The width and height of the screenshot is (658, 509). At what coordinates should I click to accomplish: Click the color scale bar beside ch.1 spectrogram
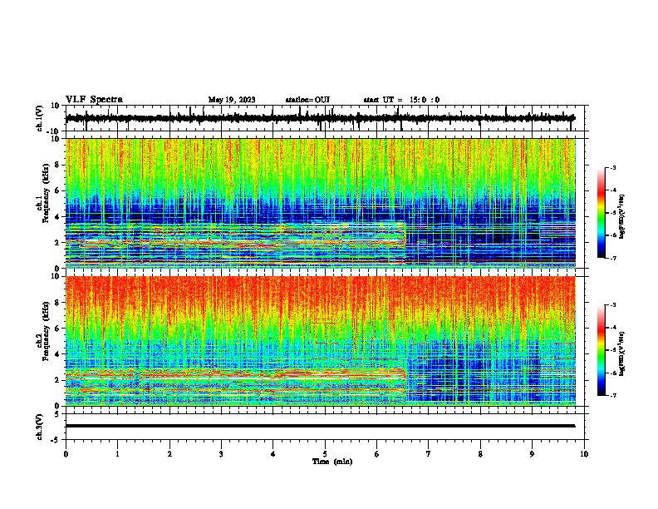[602, 213]
